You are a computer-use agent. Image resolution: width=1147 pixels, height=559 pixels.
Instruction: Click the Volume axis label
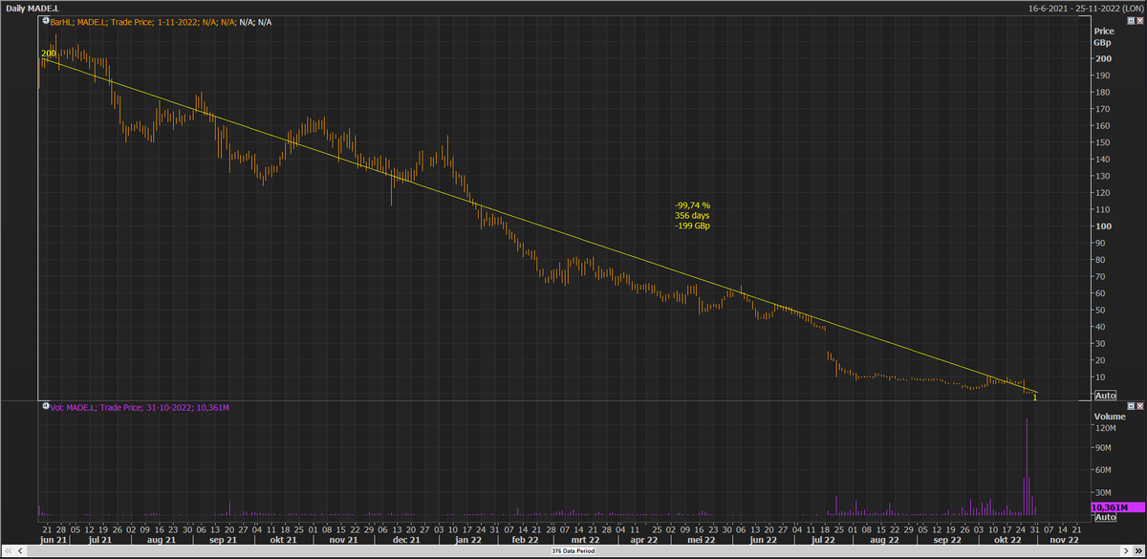coord(1109,417)
